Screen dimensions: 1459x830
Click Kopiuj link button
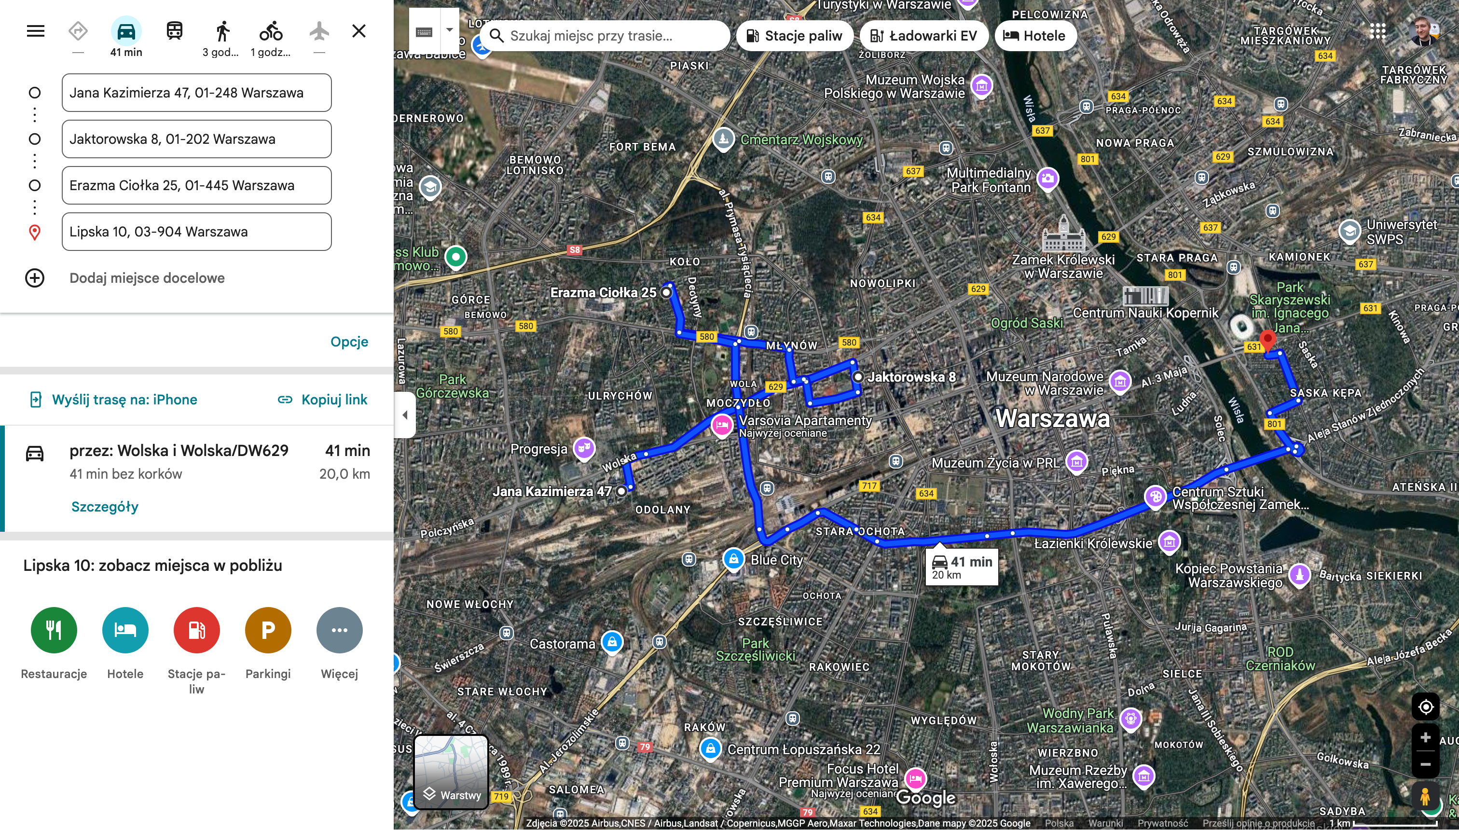click(323, 400)
